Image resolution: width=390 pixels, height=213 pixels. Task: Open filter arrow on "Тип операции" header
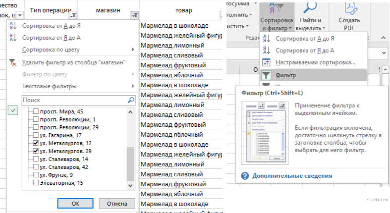click(x=74, y=16)
